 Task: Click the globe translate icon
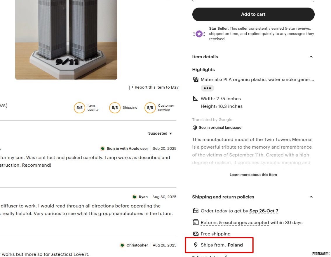(x=195, y=128)
